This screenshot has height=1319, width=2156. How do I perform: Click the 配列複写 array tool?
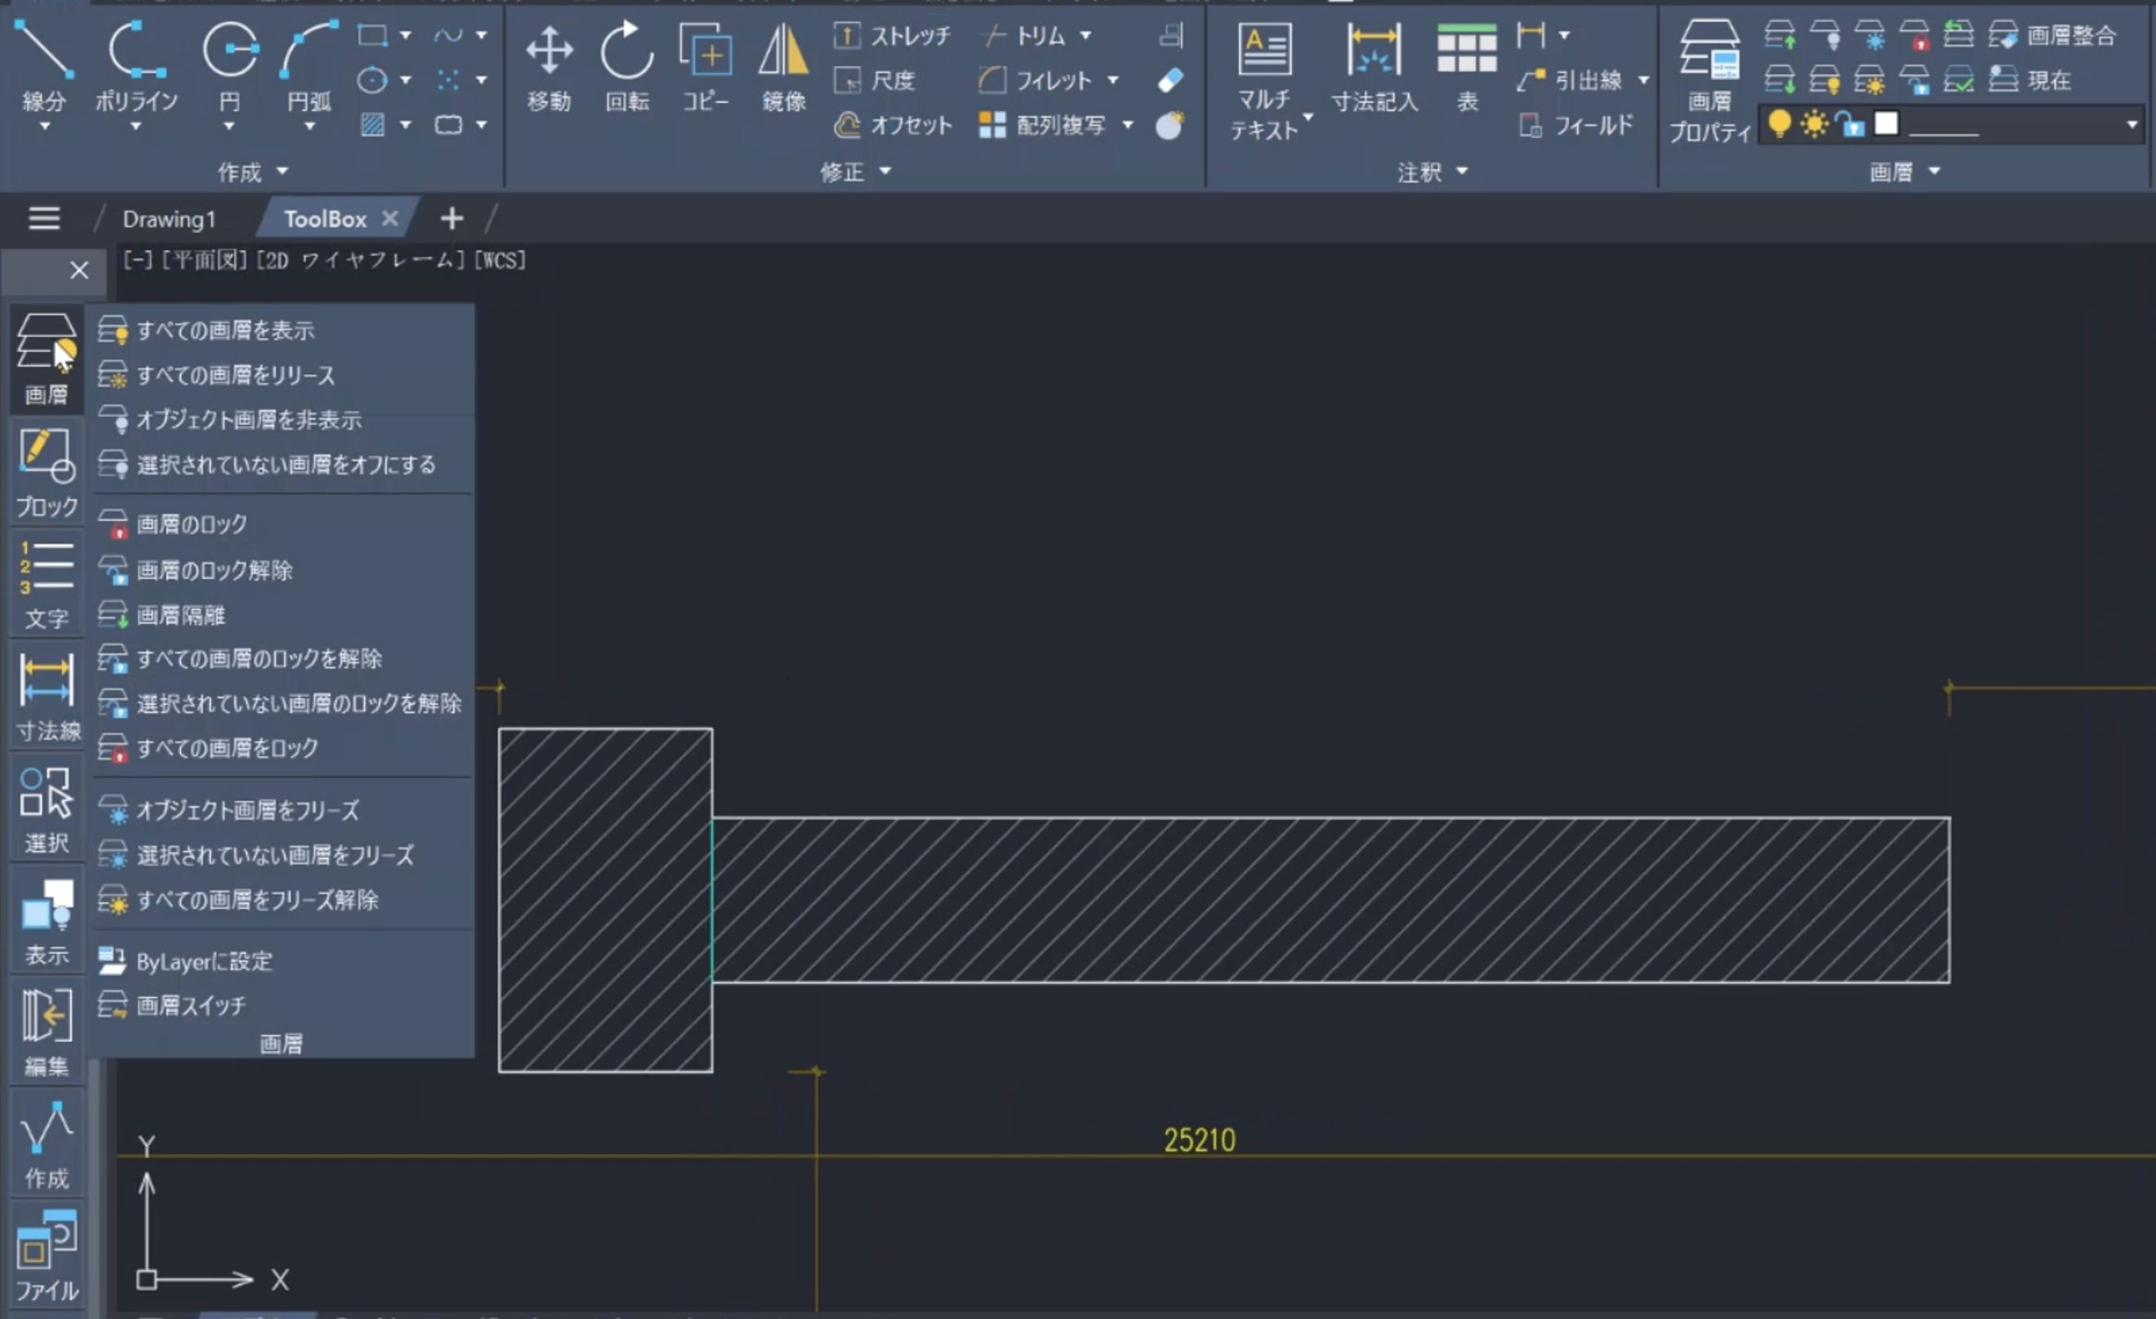tap(1042, 125)
